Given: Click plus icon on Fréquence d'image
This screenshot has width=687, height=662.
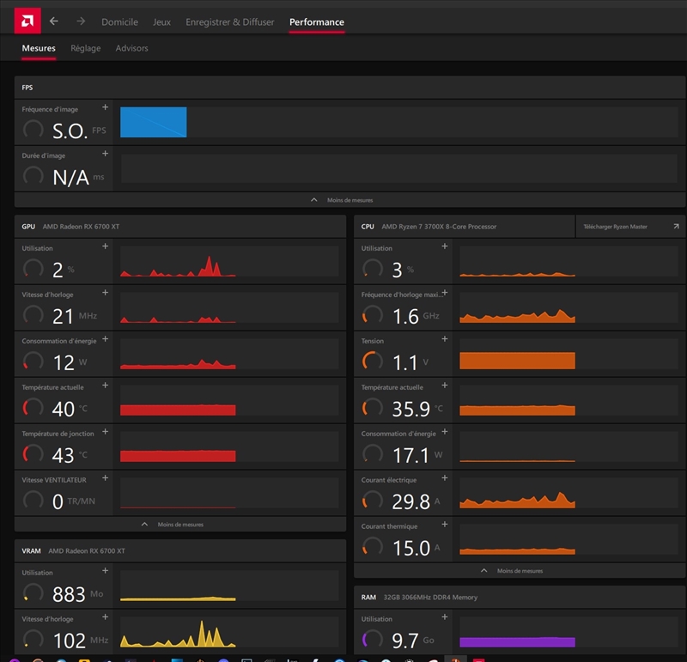Looking at the screenshot, I should point(106,107).
